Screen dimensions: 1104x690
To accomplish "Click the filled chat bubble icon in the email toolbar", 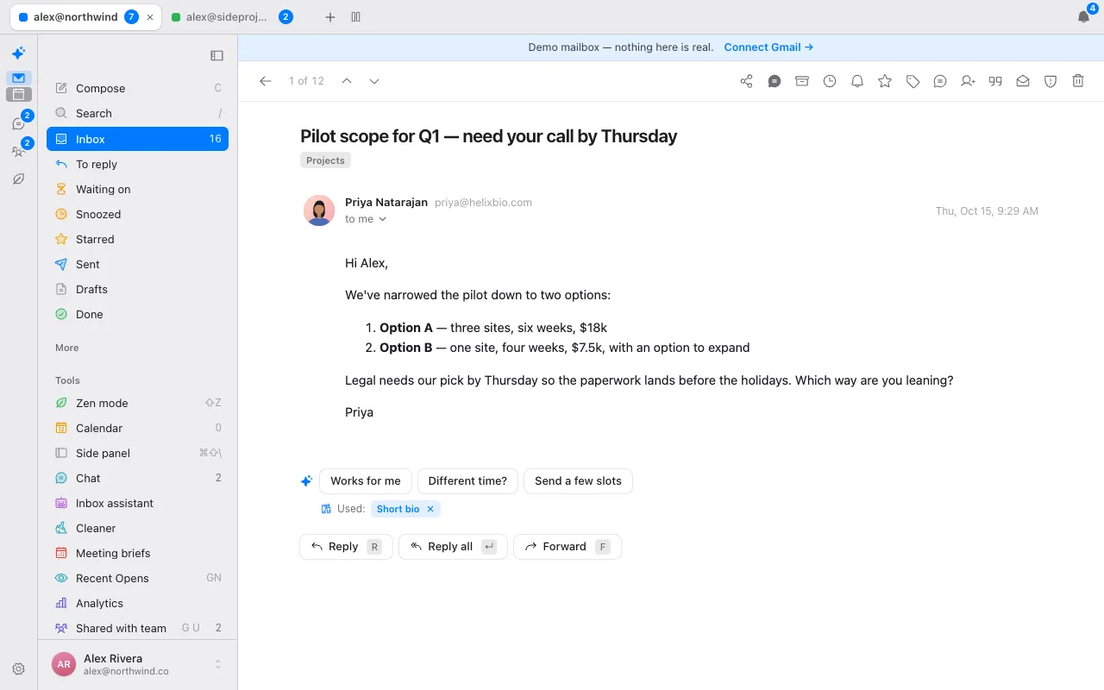I will point(775,81).
